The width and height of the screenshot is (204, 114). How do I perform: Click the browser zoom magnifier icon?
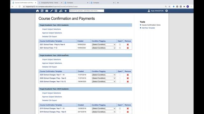click(x=166, y=6)
